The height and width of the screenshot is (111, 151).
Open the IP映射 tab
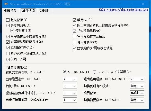click(45, 11)
